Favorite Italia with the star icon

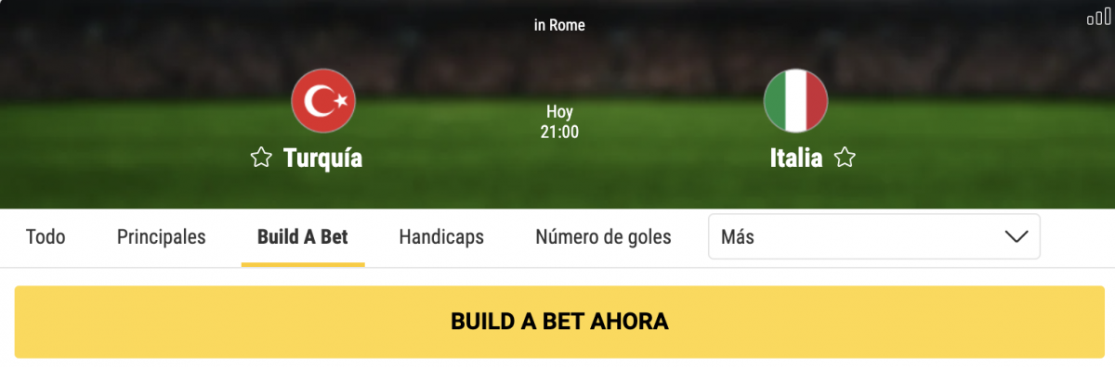tap(844, 158)
